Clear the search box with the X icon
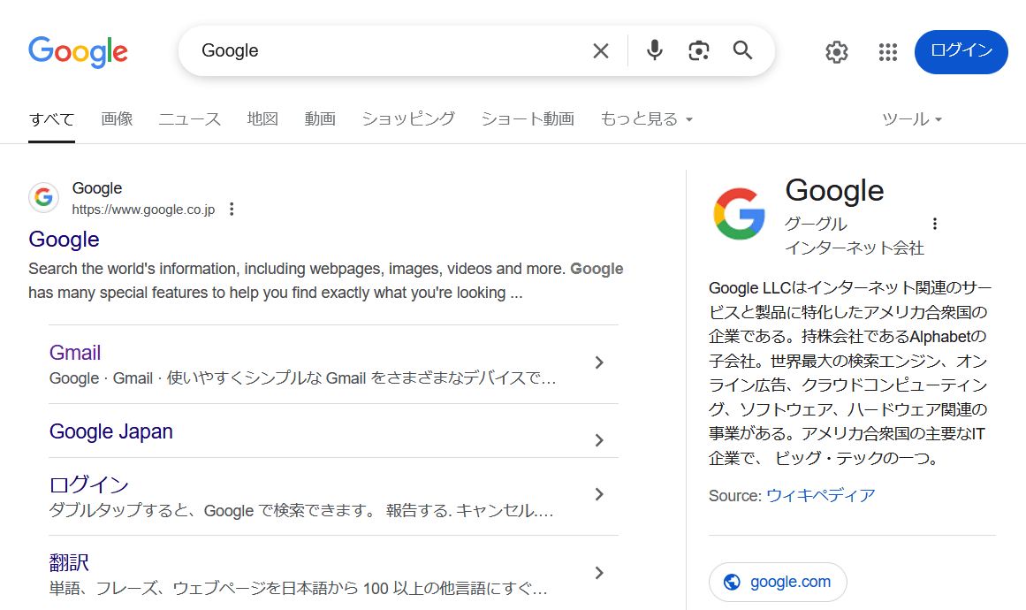 tap(601, 50)
